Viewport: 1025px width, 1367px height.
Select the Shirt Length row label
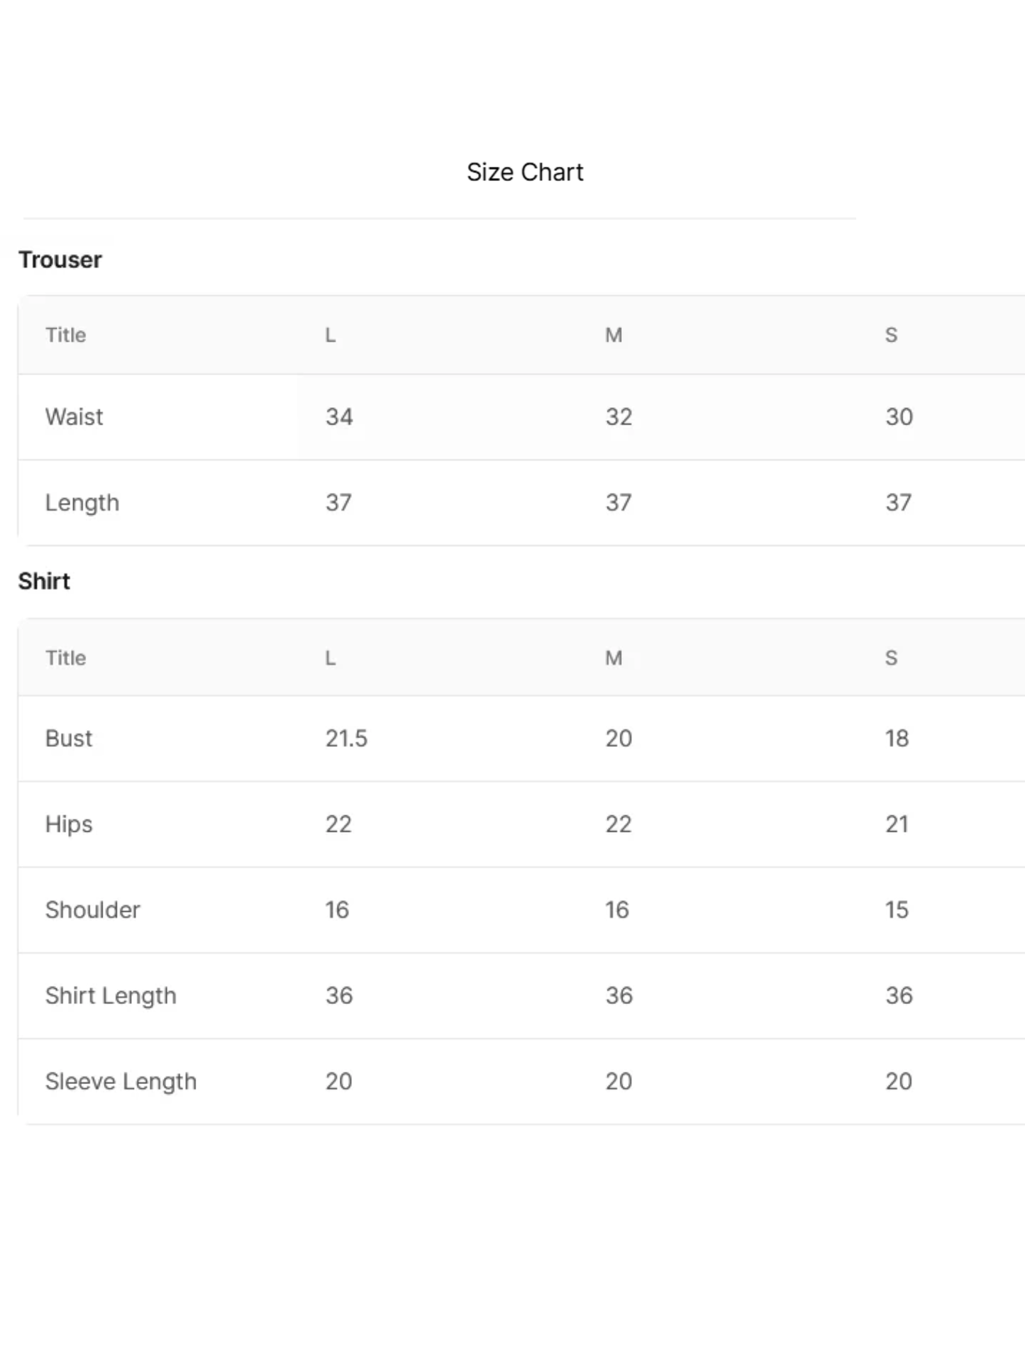point(111,996)
